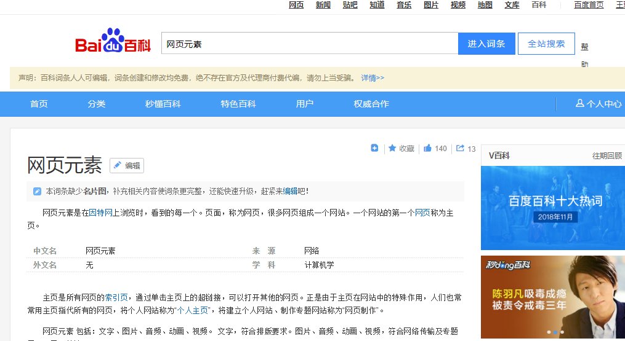This screenshot has height=341, width=625.
Task: Select the middle active carousel dot
Action: tap(555, 332)
